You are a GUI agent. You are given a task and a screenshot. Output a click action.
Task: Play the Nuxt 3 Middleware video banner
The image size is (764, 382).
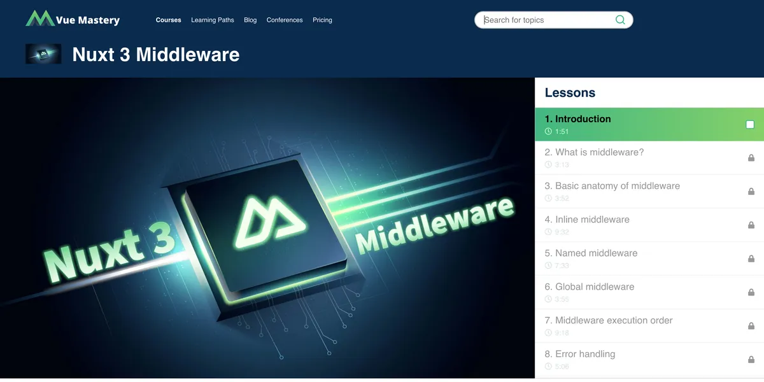point(267,228)
